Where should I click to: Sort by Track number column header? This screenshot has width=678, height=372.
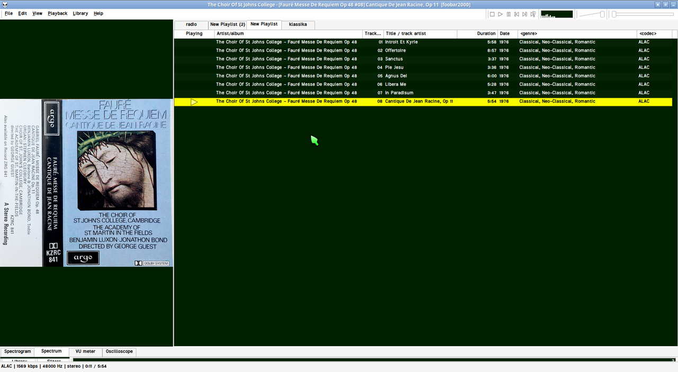(x=373, y=33)
